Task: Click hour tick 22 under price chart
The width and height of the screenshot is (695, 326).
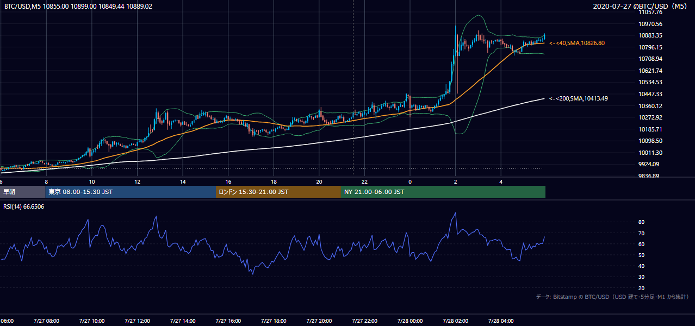Action: click(364, 181)
